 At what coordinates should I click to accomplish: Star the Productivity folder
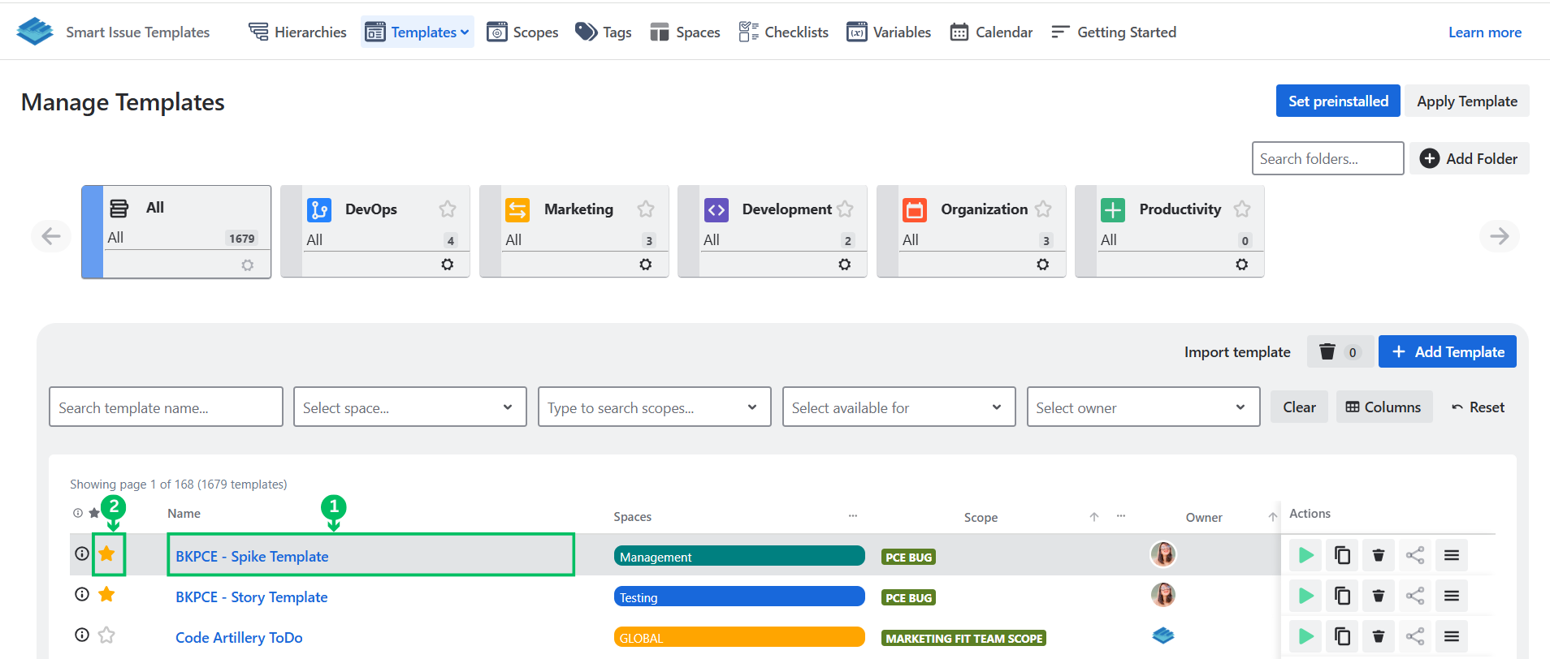[1242, 209]
